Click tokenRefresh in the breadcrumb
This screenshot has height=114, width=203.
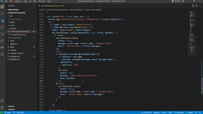[x=77, y=10]
